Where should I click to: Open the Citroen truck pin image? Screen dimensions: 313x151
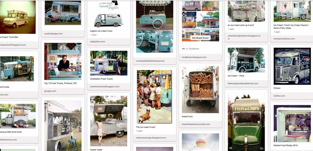coord(292,66)
